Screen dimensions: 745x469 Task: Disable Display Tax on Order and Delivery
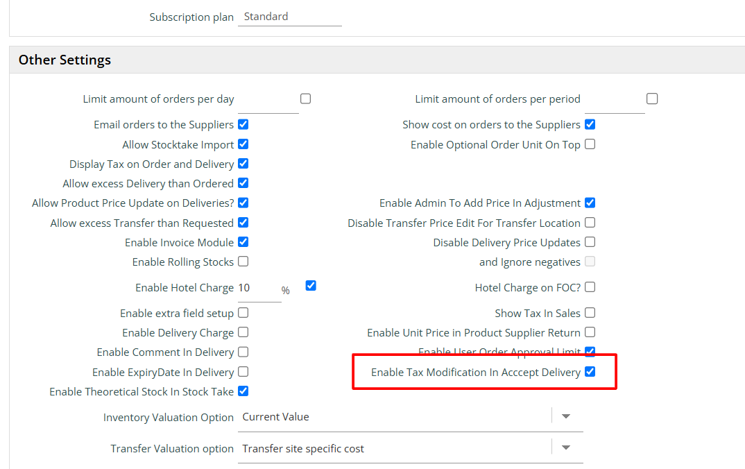[243, 164]
